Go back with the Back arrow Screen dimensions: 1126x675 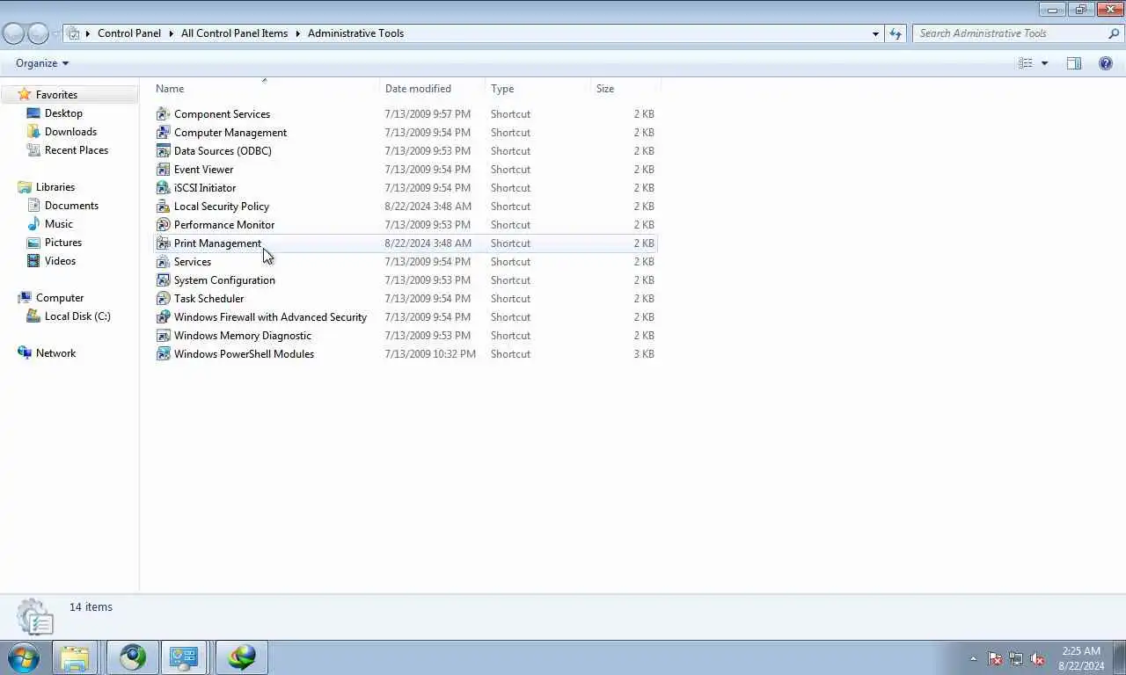[13, 33]
